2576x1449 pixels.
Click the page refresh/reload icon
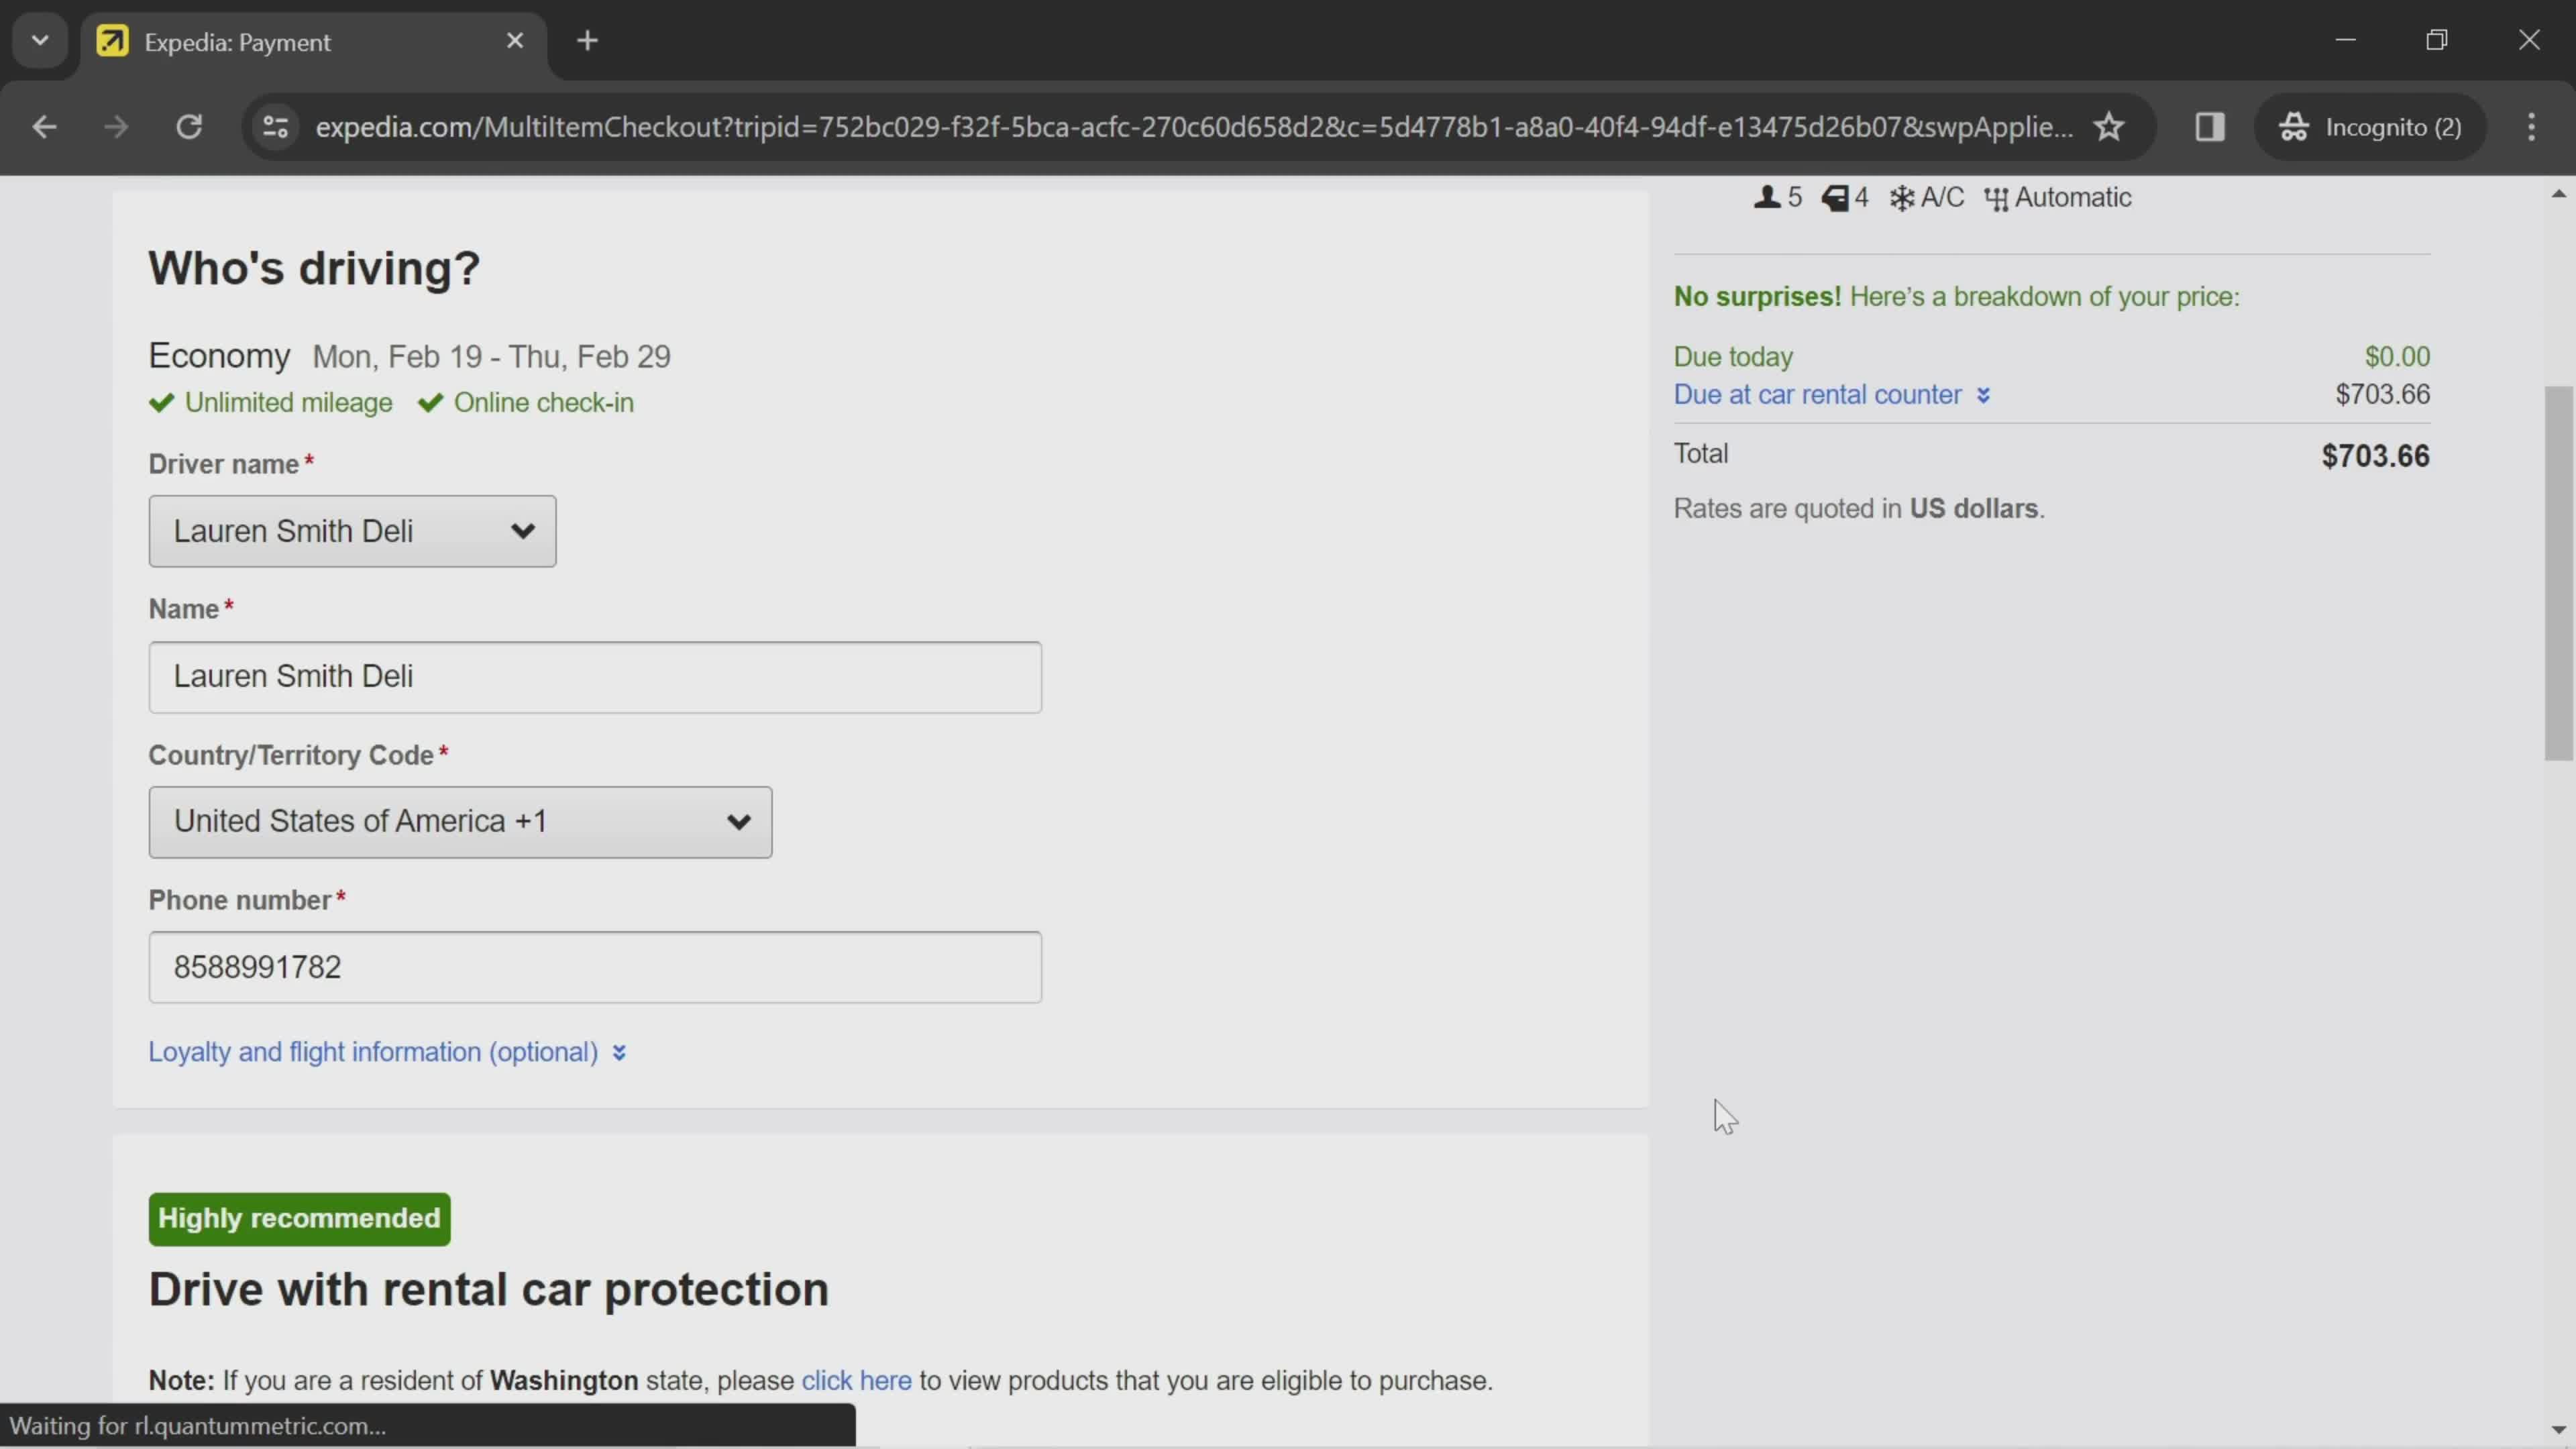[x=189, y=125]
